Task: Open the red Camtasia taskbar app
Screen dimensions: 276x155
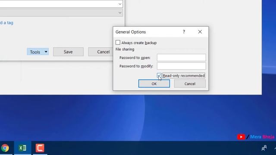Action: tap(40, 148)
